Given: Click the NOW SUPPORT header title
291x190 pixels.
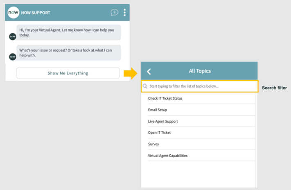Looking at the screenshot, I should pyautogui.click(x=36, y=13).
